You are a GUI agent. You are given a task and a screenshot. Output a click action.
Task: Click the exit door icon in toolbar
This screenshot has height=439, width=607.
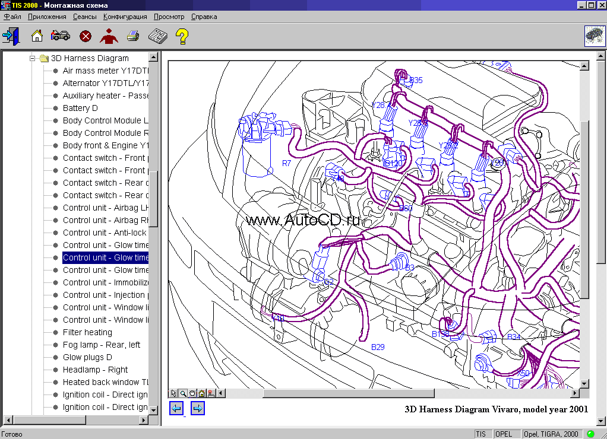tap(11, 36)
